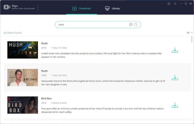Expand the All filter dropdown
Screen dimensions: 194x124
189,33
